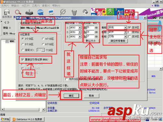Image resolution: width=163 pixels, height=122 pixels.
Task: Click the 确定 confirm button
Action: [x=71, y=96]
